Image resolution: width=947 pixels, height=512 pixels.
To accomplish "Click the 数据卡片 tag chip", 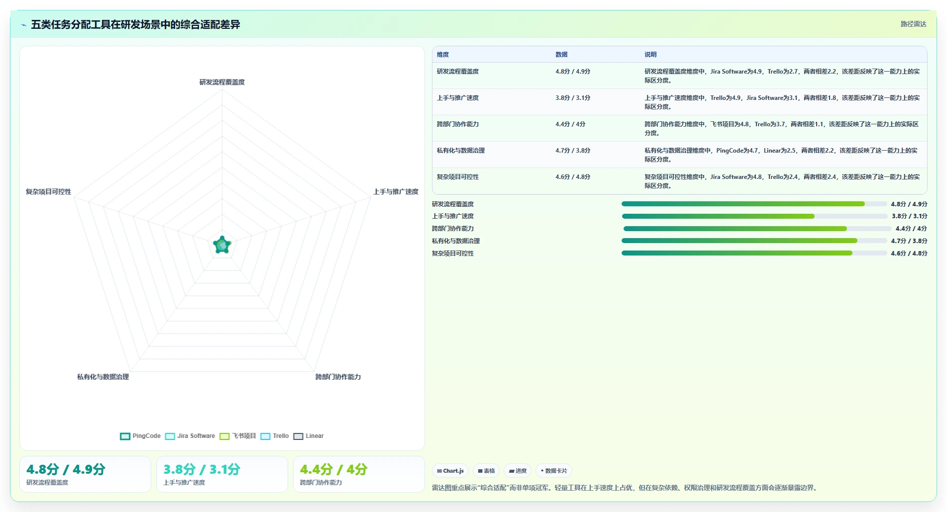I will (x=554, y=471).
